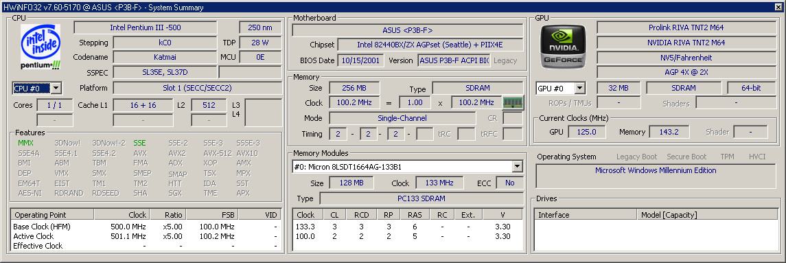The image size is (786, 263).
Task: Click the 512 L2 cache value
Action: 209,105
